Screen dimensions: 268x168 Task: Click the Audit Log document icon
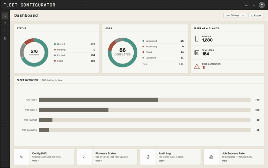coord(148,157)
